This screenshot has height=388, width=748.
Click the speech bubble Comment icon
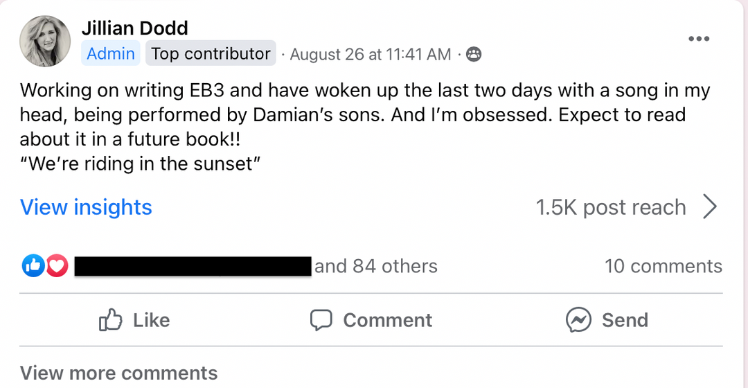321,320
